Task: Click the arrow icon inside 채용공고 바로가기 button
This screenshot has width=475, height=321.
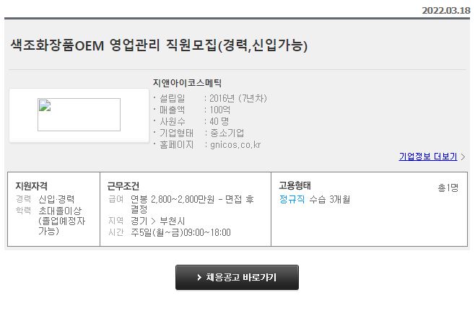Action: click(x=199, y=278)
